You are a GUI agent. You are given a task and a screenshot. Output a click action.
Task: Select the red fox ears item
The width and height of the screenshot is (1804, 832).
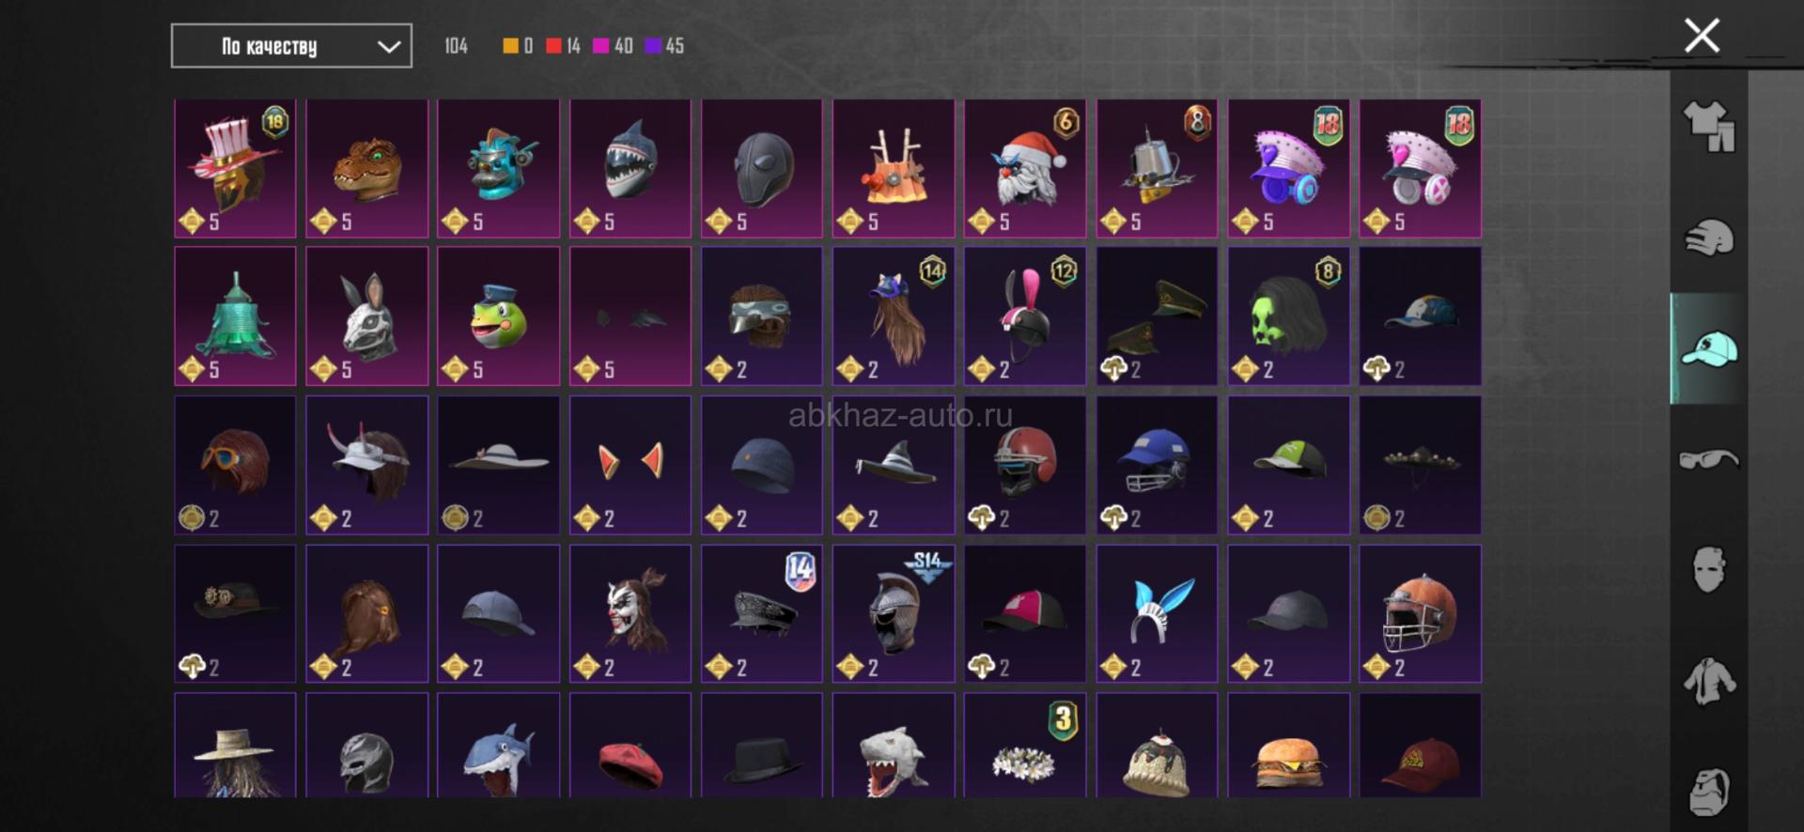click(x=630, y=465)
